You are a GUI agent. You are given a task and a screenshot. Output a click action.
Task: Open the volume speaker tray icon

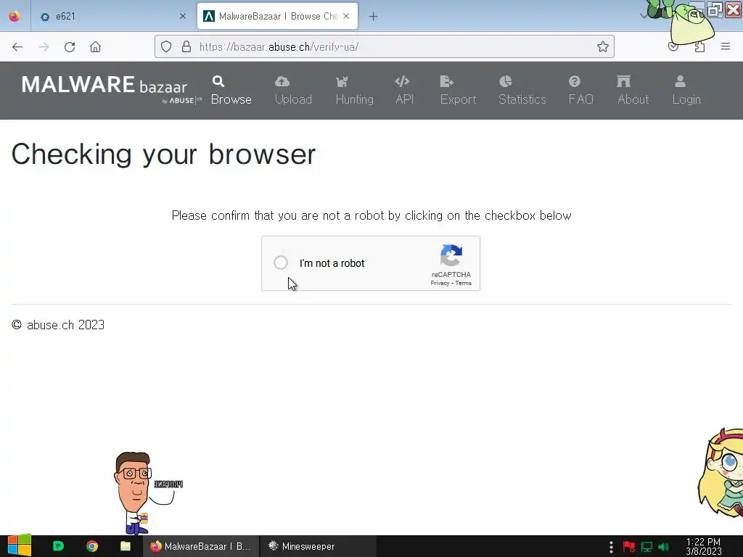[x=663, y=547]
